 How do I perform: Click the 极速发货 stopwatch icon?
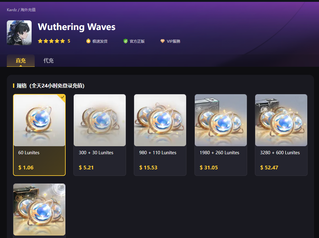[88, 41]
